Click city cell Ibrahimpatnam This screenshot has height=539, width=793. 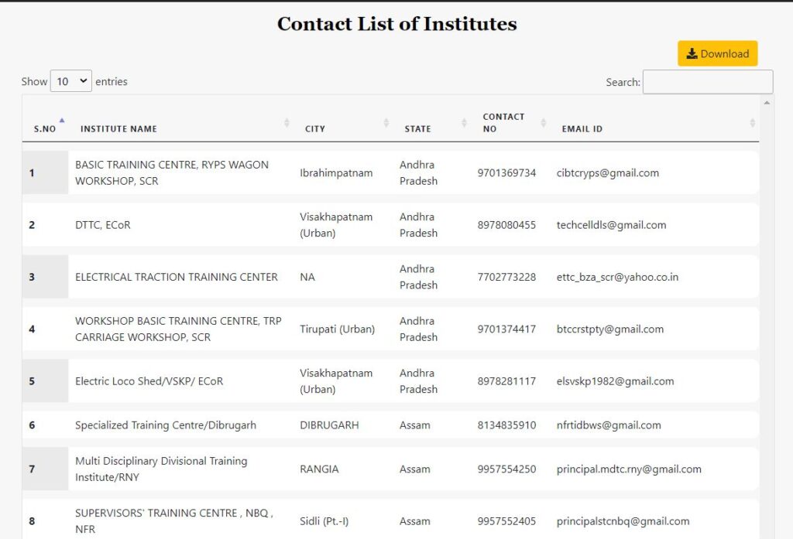coord(336,172)
